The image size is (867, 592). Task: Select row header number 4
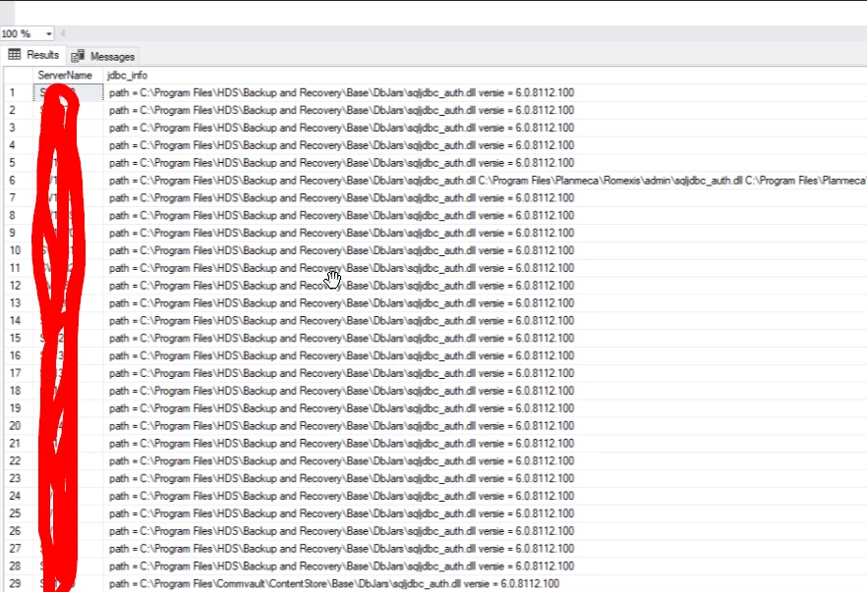pos(19,145)
